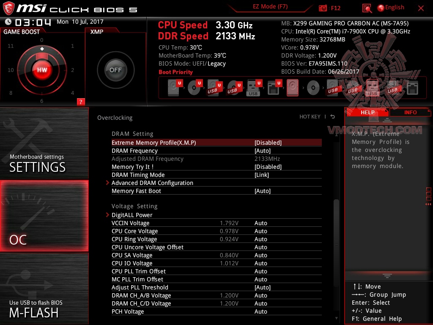Select highlighted legacy USB key boot icon
Viewport: 433px width, 325px height.
point(372,88)
